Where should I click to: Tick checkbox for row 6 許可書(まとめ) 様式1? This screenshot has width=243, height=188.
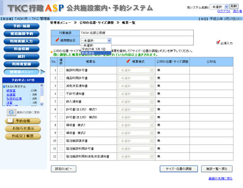click(x=61, y=109)
